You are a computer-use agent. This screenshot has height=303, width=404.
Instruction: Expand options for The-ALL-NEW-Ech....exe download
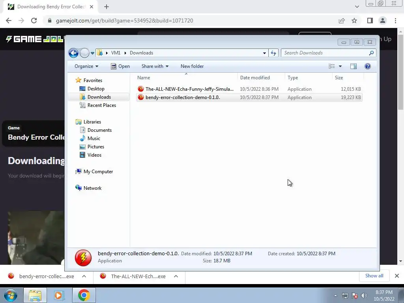coord(176,276)
